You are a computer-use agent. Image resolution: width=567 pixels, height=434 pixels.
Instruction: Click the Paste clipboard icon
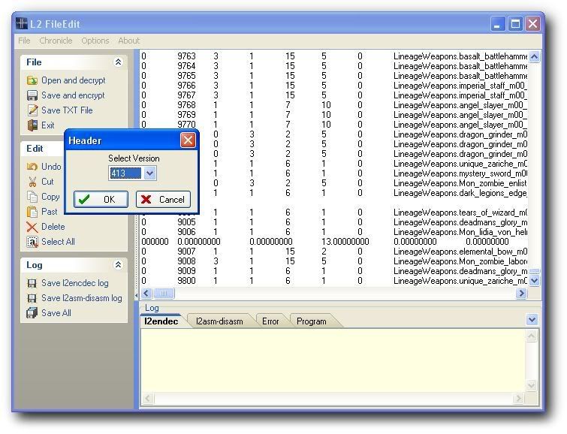click(x=32, y=212)
